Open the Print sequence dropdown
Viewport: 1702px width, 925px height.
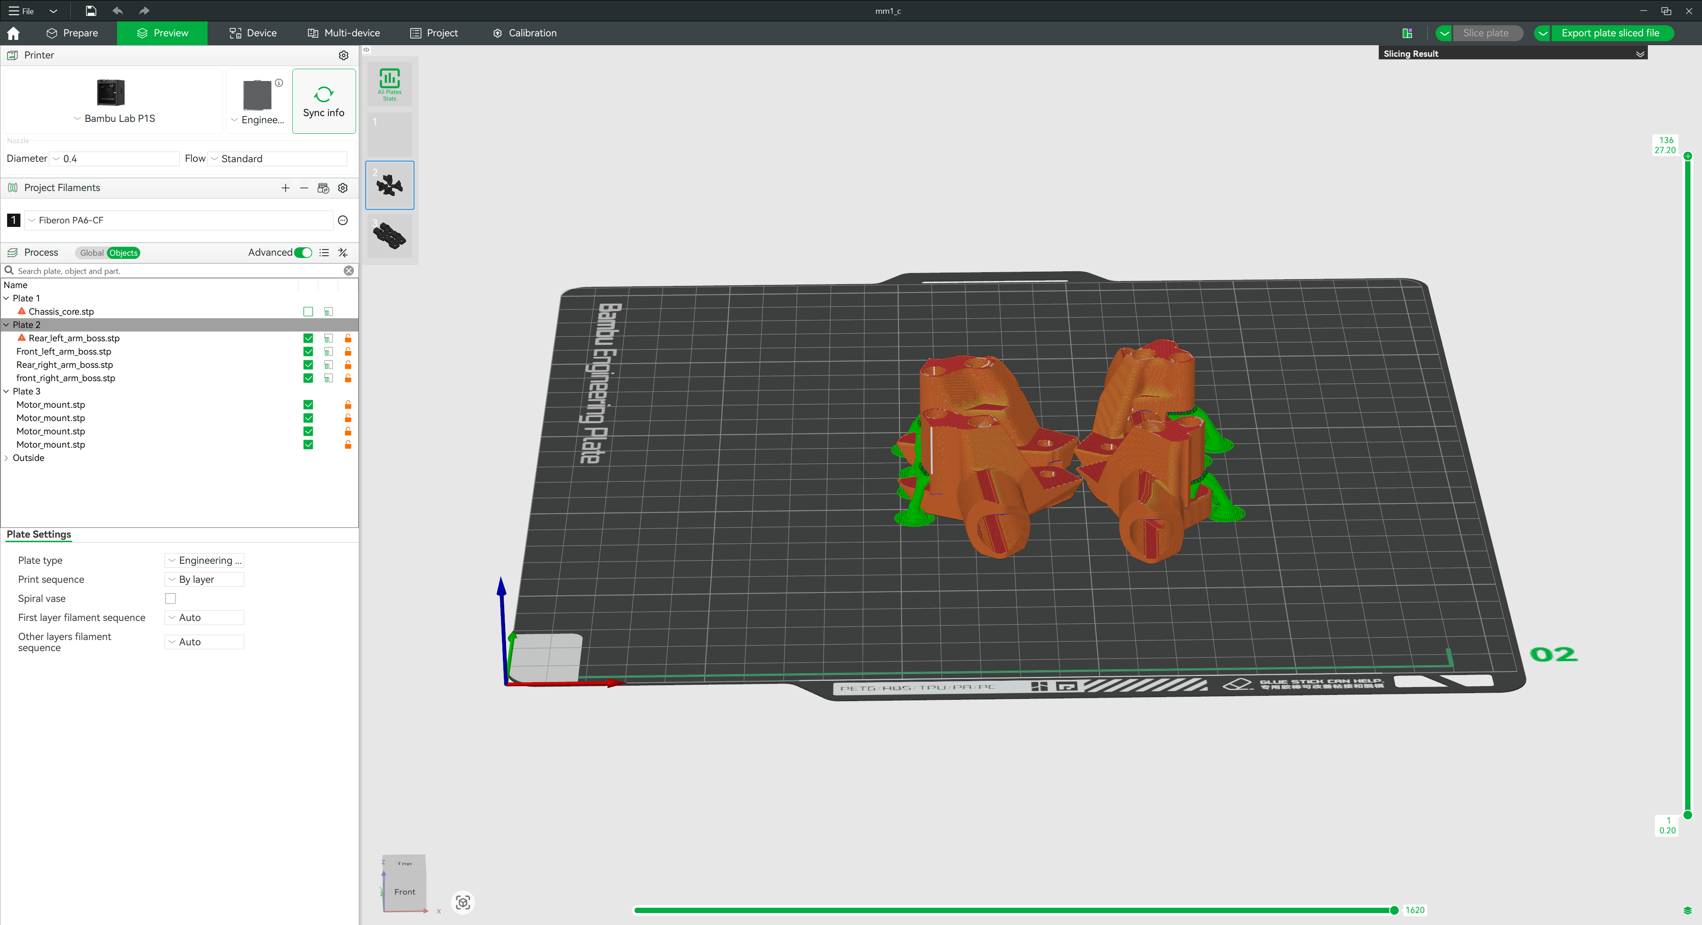(x=204, y=580)
